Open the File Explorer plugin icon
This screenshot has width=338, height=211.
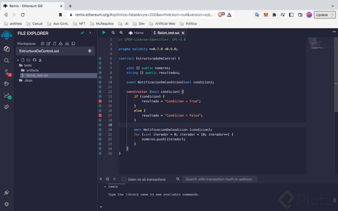tap(7, 49)
